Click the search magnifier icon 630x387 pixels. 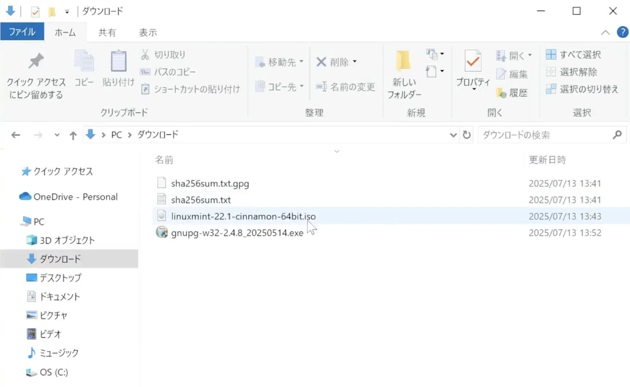pyautogui.click(x=617, y=135)
